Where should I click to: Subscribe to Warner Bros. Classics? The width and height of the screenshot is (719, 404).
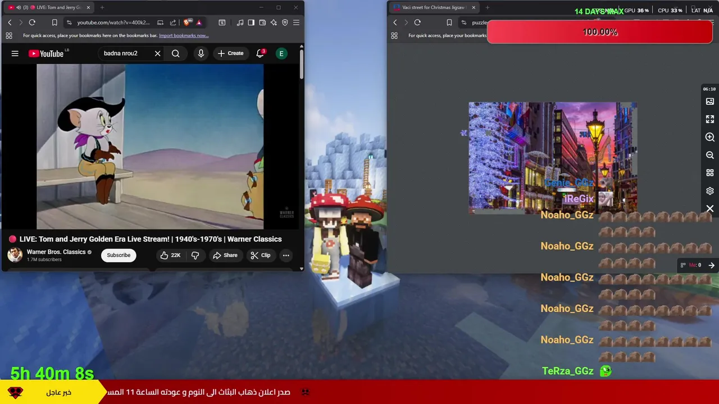119,255
